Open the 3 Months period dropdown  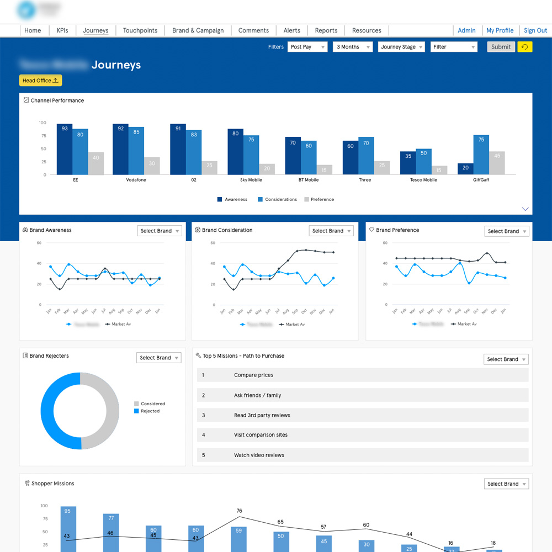(x=352, y=47)
